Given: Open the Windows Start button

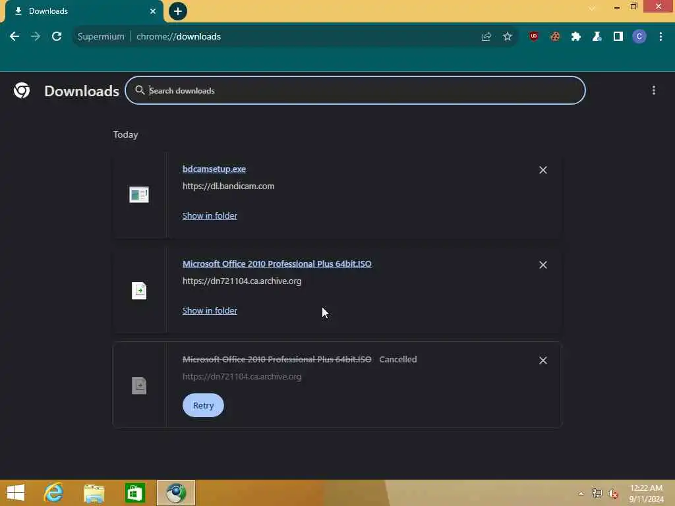Looking at the screenshot, I should (x=16, y=493).
